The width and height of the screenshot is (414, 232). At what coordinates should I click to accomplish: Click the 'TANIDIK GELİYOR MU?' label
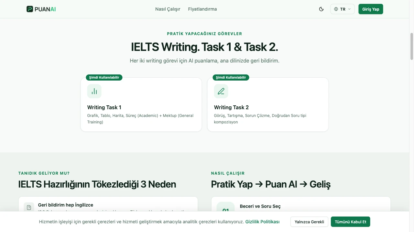pyautogui.click(x=44, y=173)
